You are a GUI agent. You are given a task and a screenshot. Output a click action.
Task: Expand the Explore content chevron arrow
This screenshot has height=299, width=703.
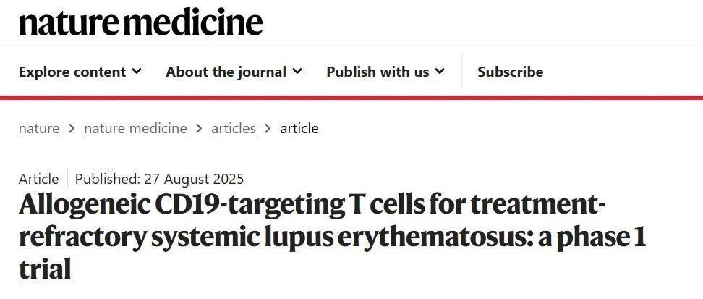tap(137, 71)
